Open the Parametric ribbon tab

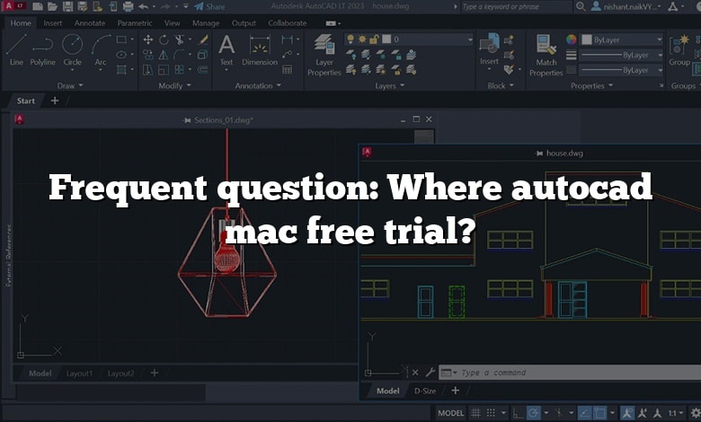(135, 22)
